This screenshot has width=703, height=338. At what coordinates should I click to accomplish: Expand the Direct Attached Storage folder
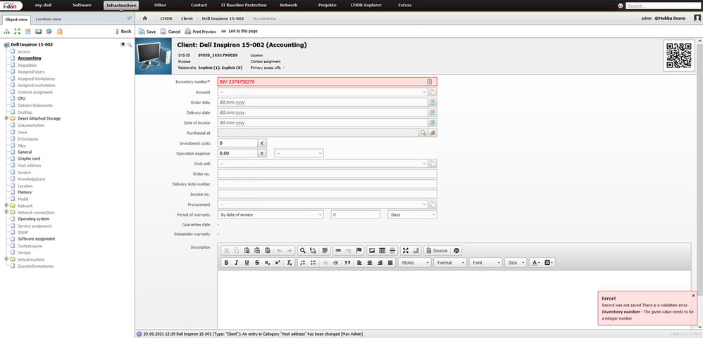pos(6,119)
